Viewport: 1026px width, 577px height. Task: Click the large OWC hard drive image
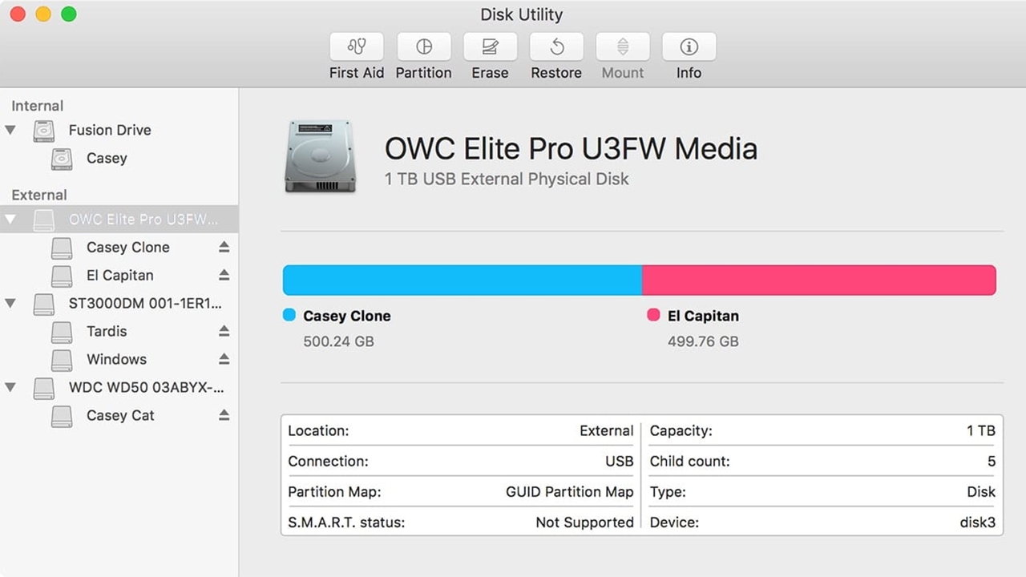click(319, 156)
